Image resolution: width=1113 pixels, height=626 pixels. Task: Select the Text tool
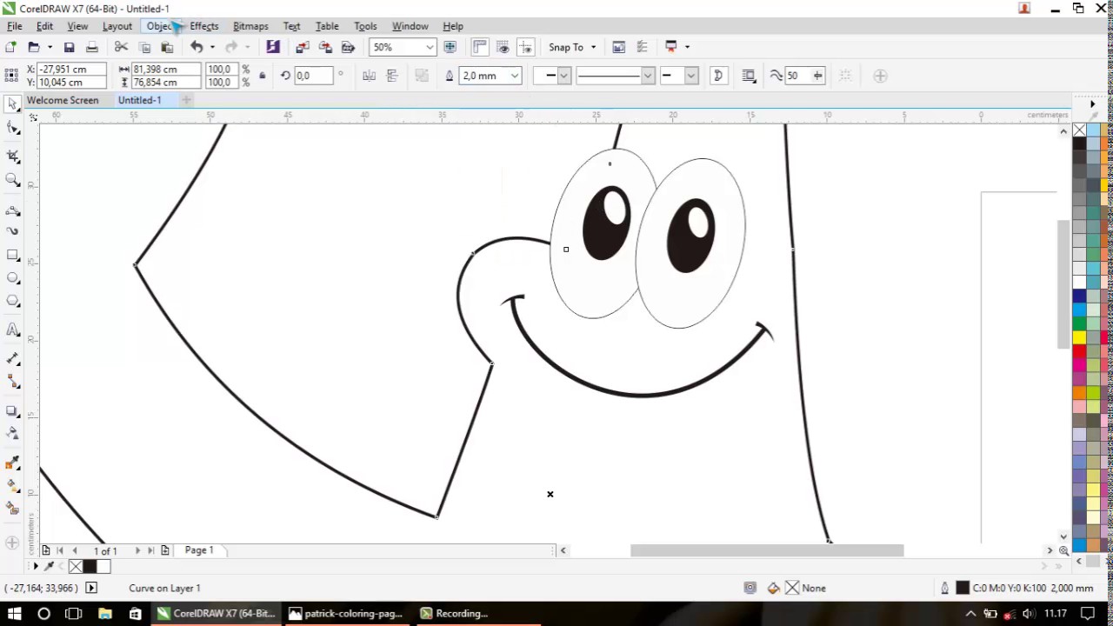[13, 330]
